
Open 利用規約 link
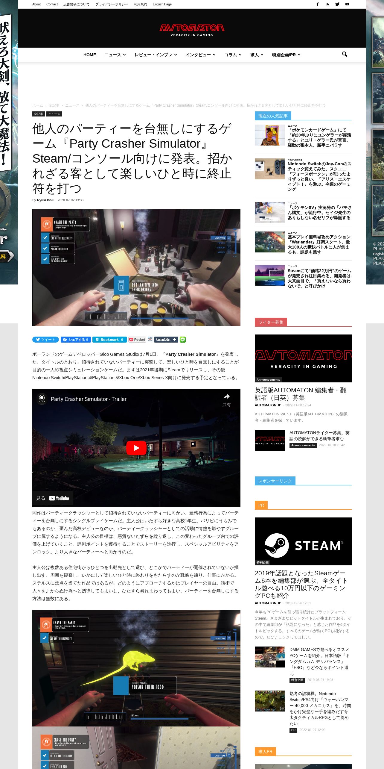[141, 4]
